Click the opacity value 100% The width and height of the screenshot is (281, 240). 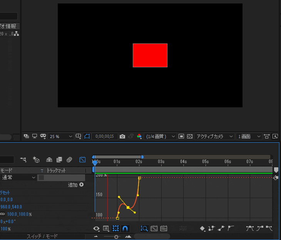click(x=5, y=229)
